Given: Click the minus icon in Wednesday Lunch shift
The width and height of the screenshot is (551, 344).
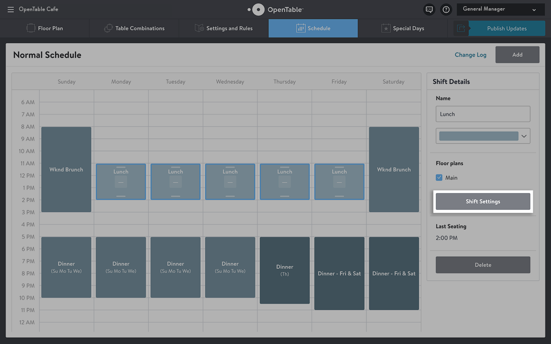Looking at the screenshot, I should 230,182.
